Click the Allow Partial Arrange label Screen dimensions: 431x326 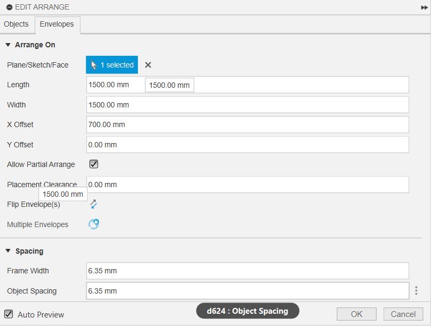41,164
